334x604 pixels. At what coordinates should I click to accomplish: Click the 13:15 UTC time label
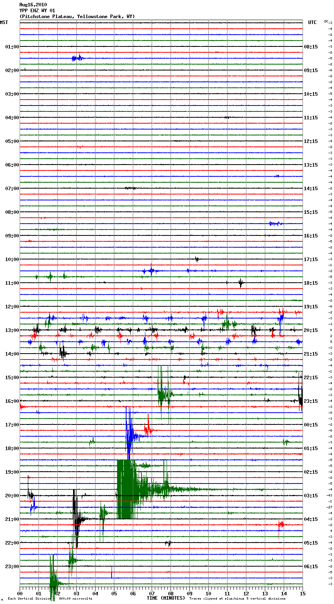(311, 165)
